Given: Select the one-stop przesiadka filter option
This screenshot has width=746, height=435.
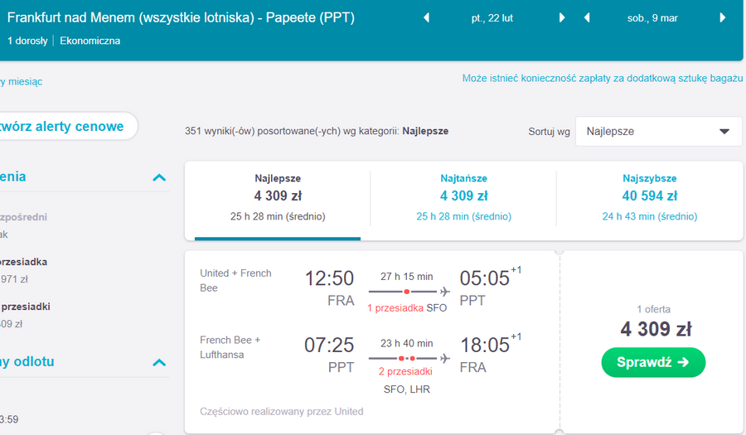Looking at the screenshot, I should coord(24,262).
